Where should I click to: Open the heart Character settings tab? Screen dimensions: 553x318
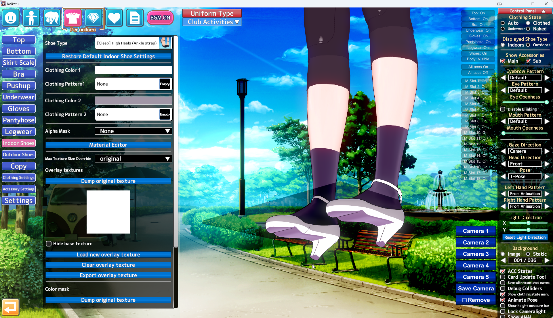[x=114, y=18]
